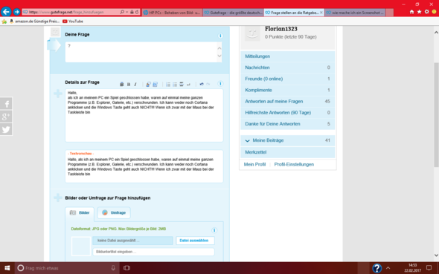Open info icon in image upload box

214,230
